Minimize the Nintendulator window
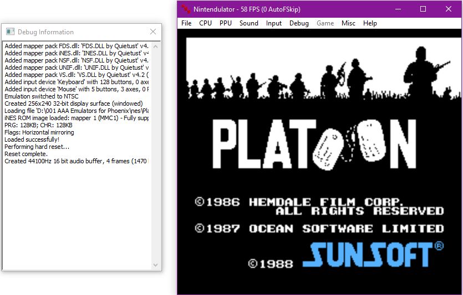The width and height of the screenshot is (463, 295). pos(398,9)
